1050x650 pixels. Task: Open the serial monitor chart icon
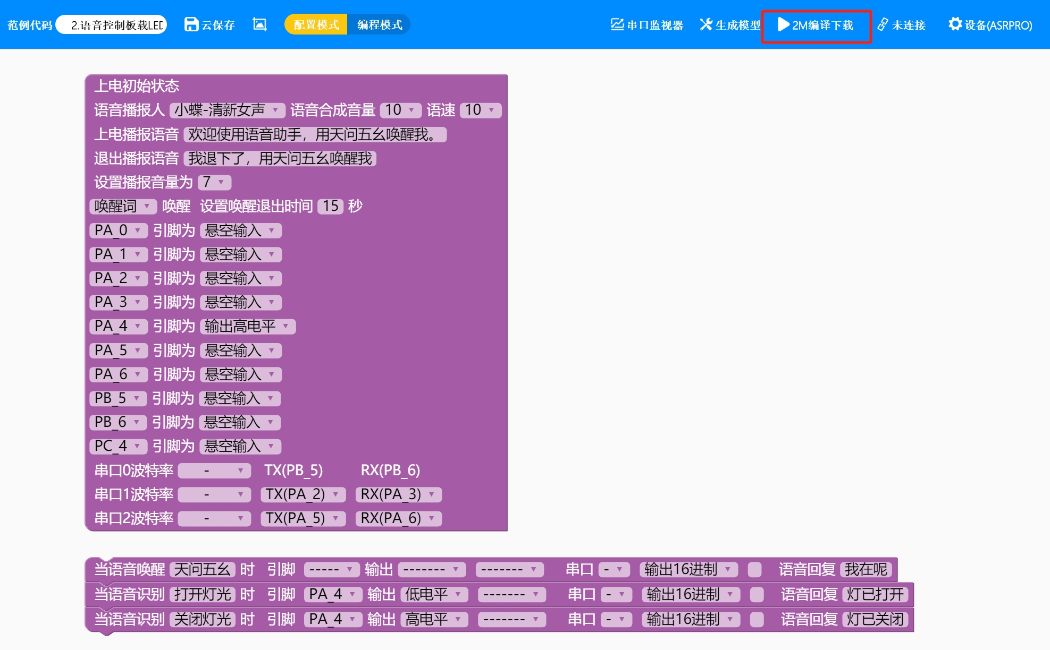[617, 24]
